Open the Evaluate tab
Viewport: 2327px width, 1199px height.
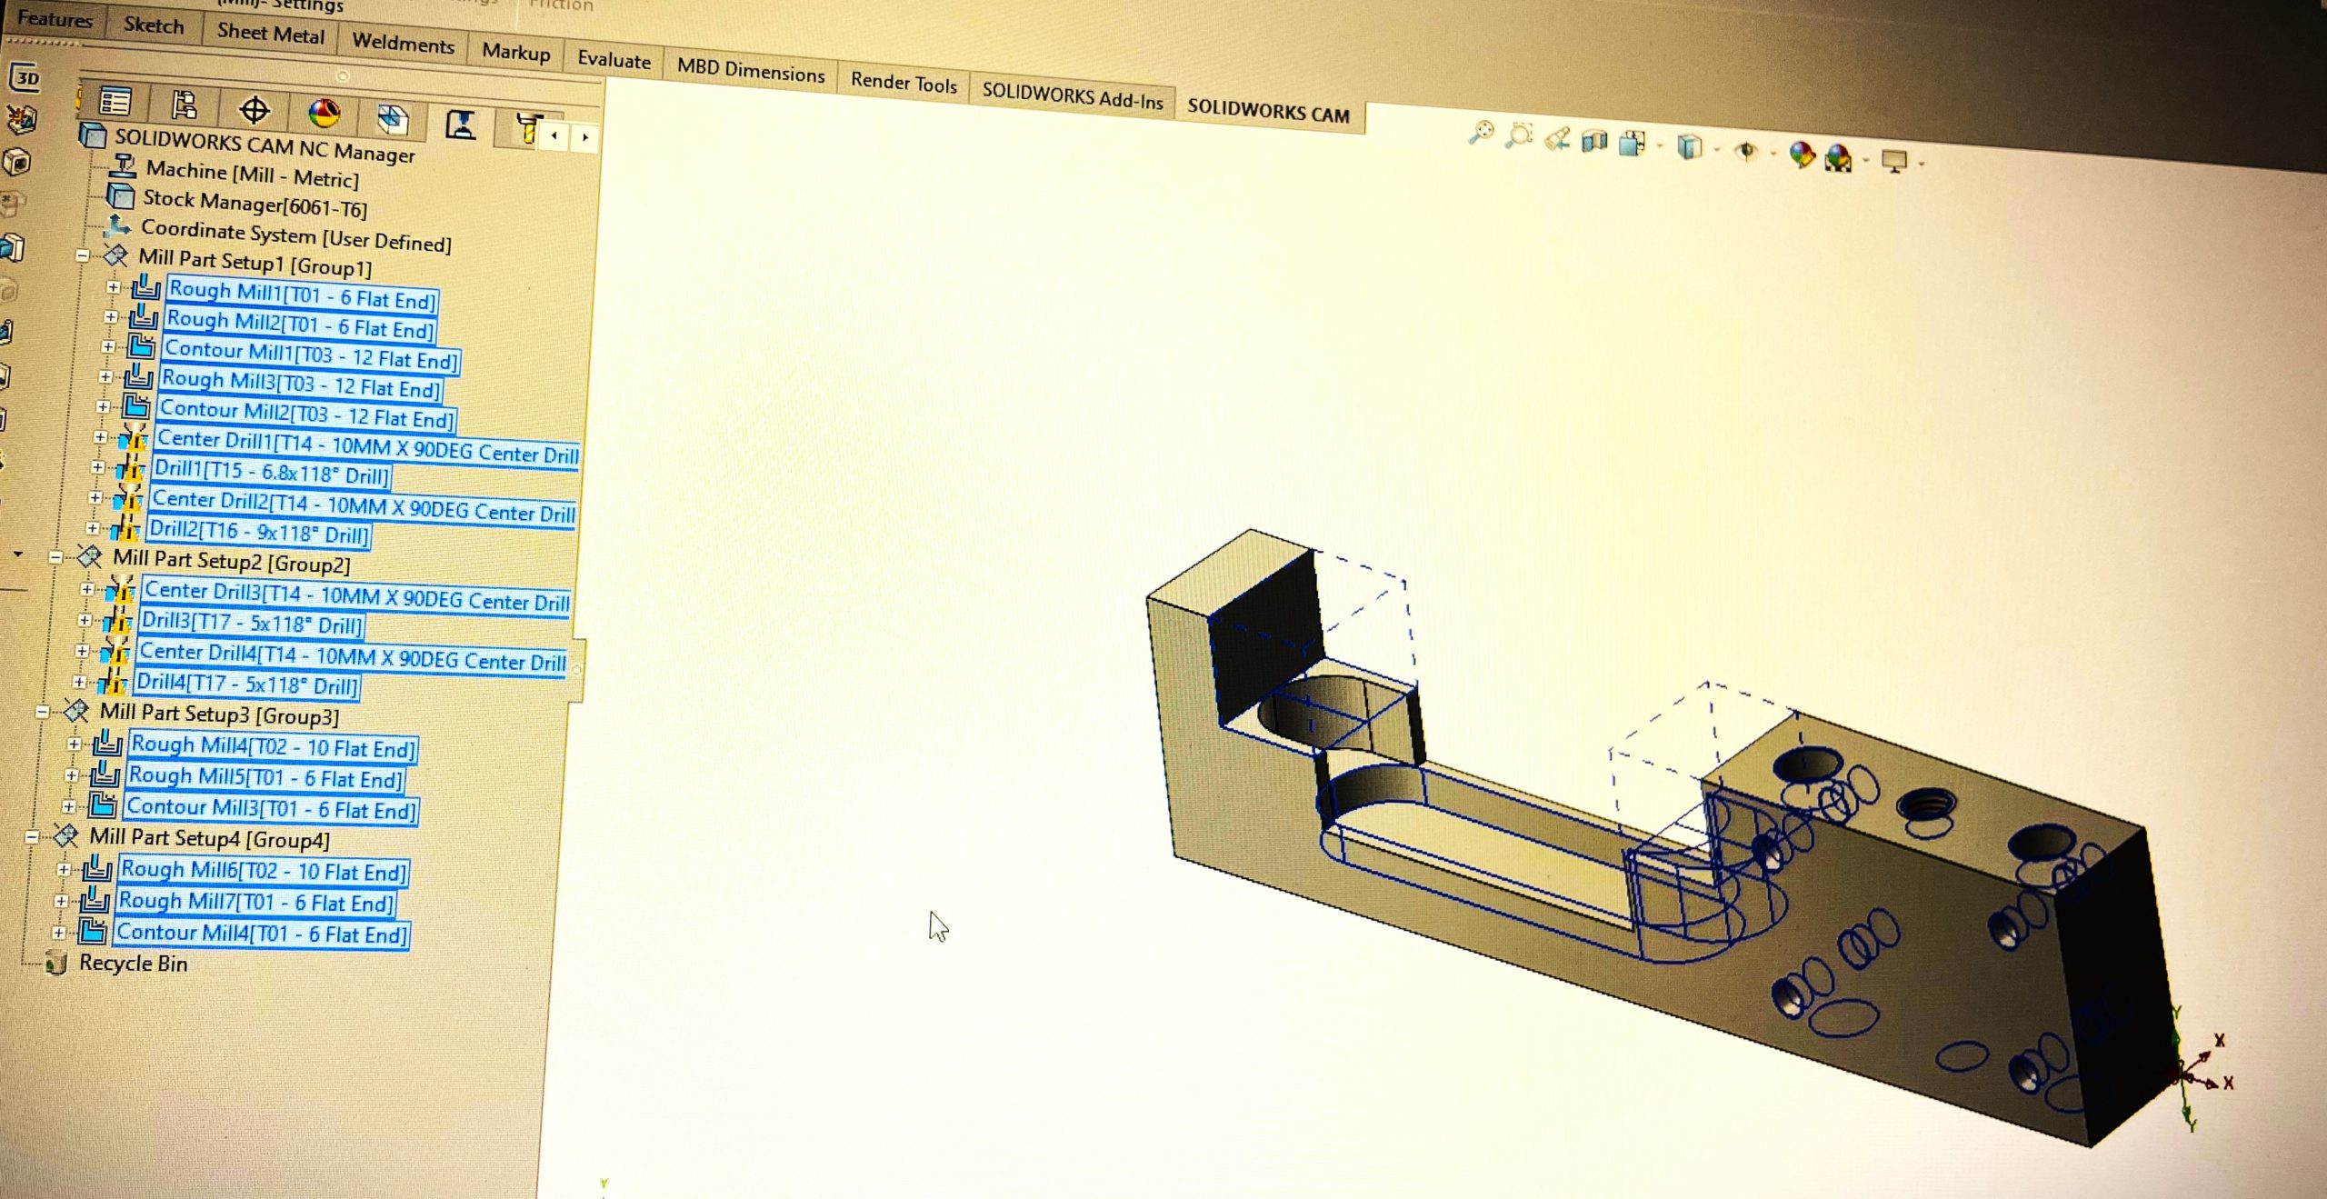[x=614, y=60]
